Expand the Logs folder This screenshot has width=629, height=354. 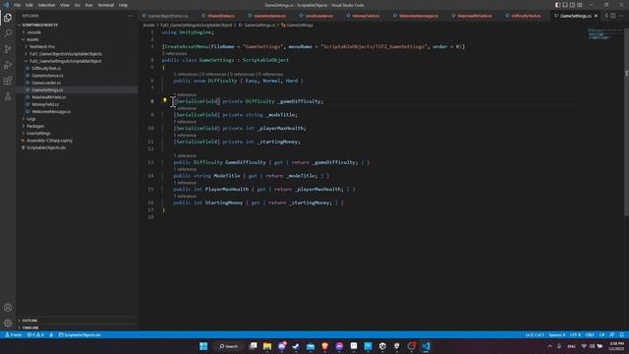(30, 119)
